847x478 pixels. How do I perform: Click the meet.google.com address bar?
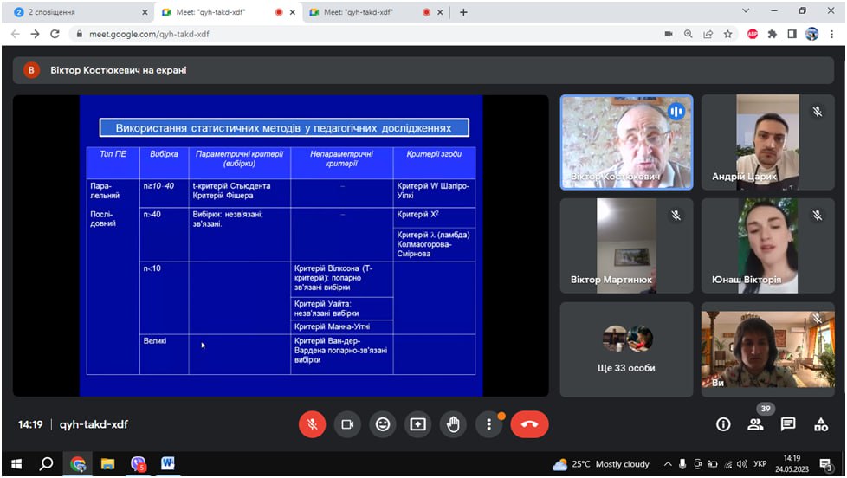coord(346,34)
